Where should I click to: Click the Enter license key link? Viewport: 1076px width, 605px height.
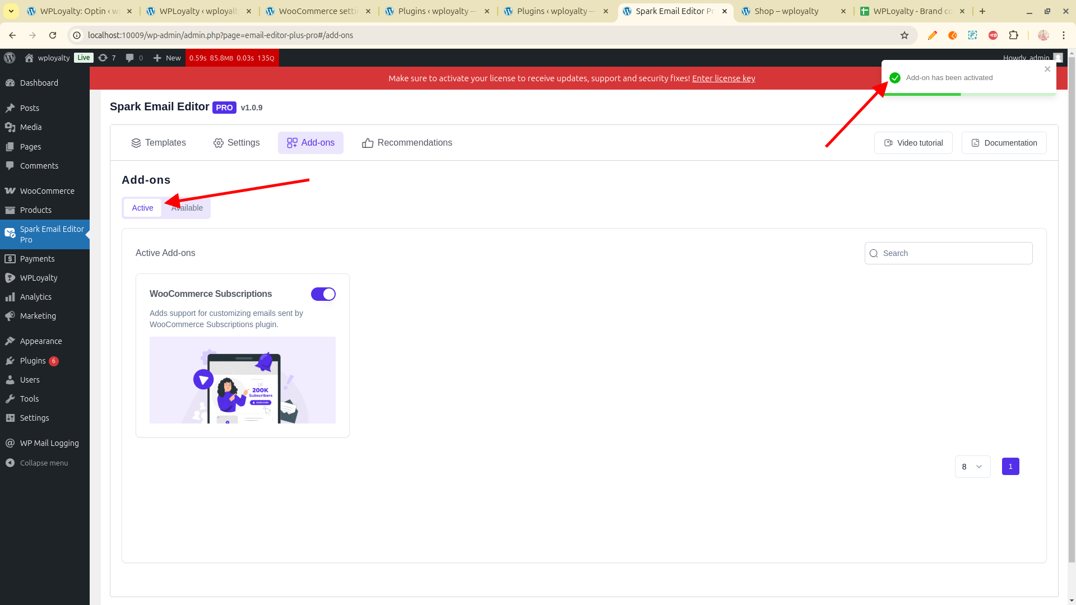coord(723,78)
